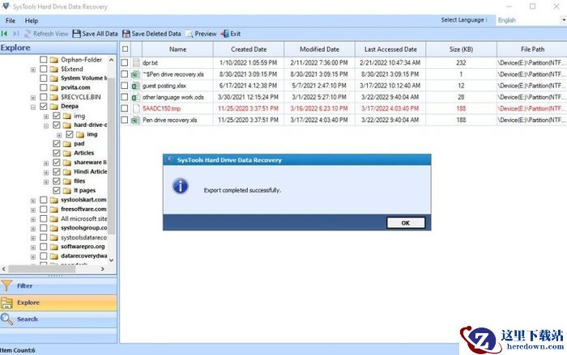Image resolution: width=567 pixels, height=355 pixels.
Task: Select the 'files' tree folder under Deepa
Action: (x=79, y=181)
